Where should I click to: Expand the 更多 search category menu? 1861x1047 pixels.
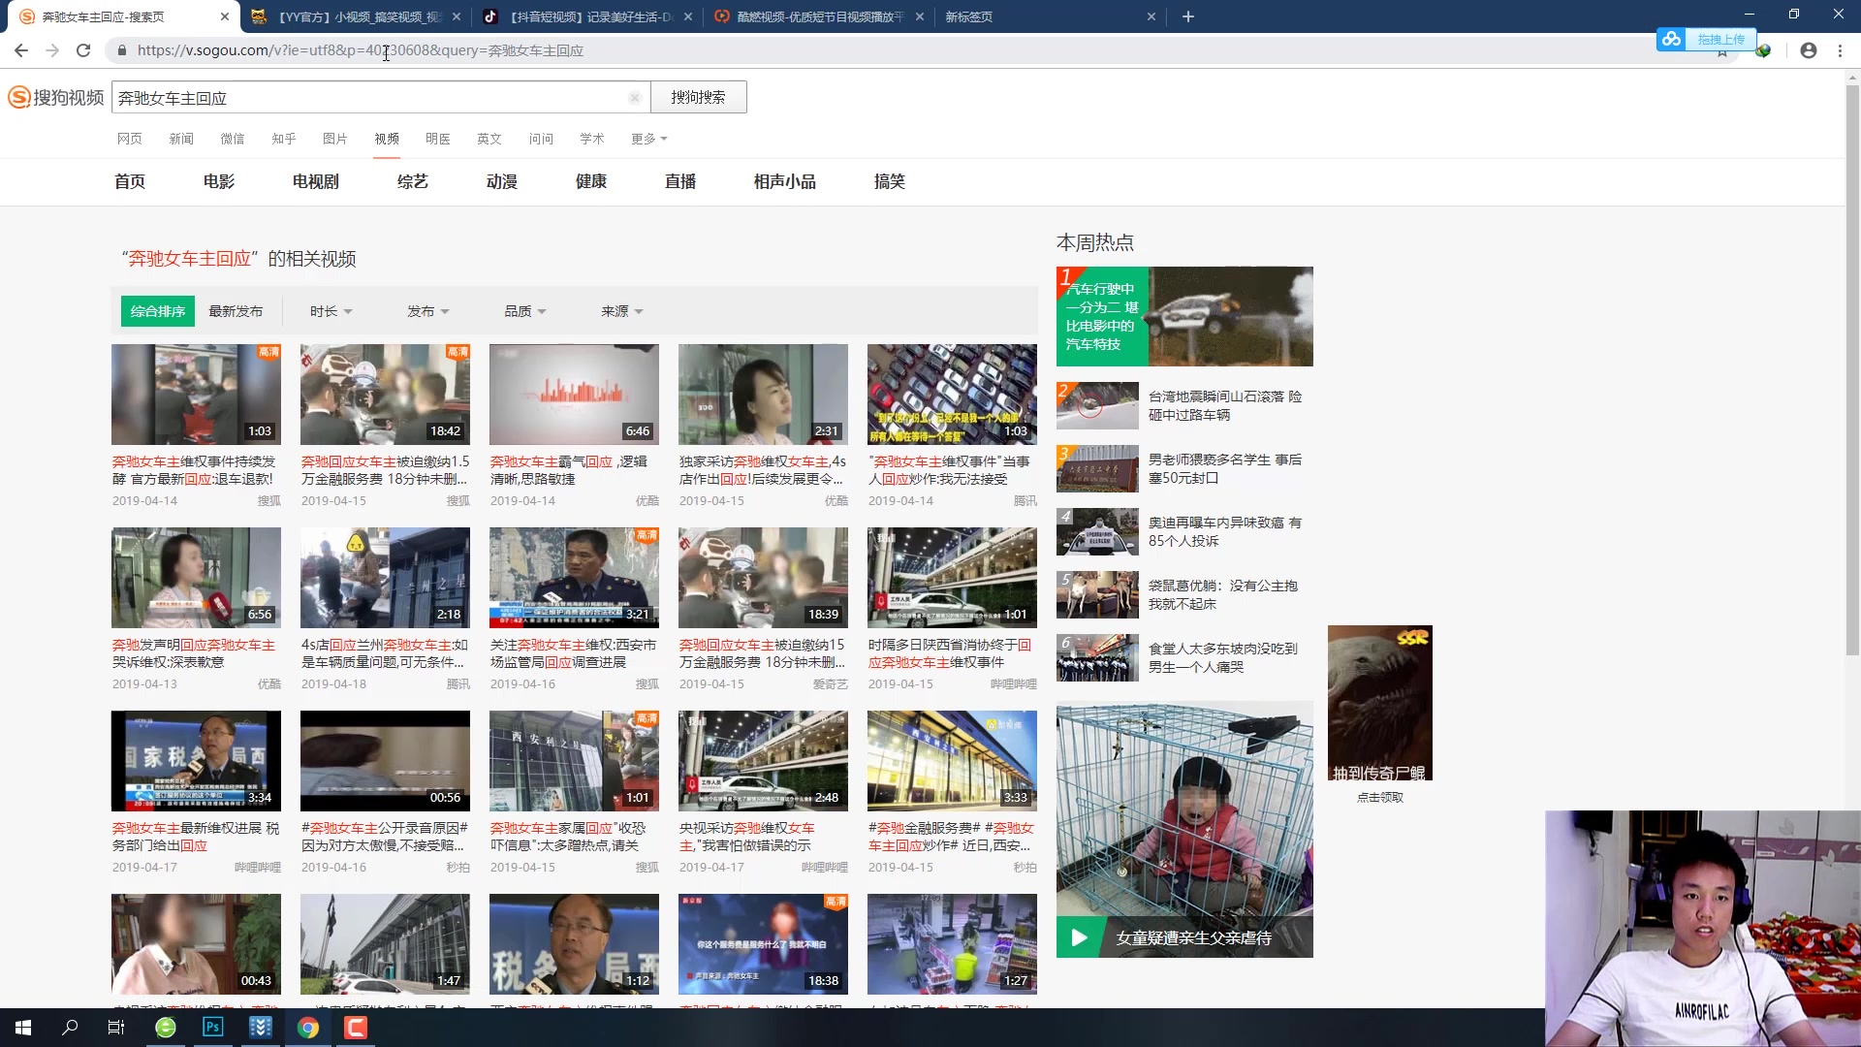(648, 139)
